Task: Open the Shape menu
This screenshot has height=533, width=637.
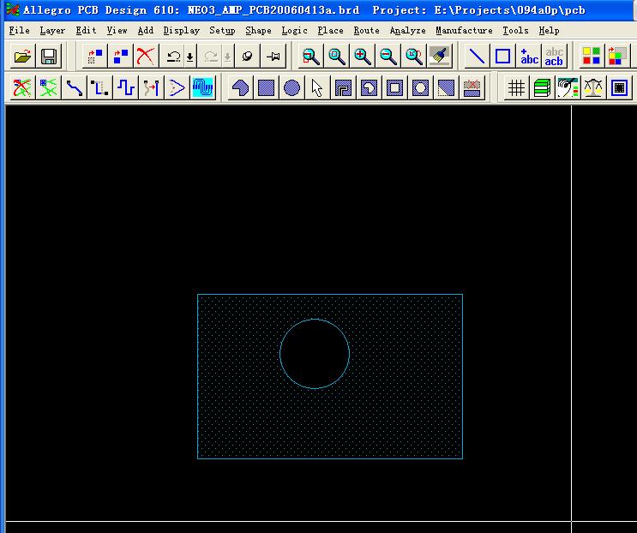Action: point(258,31)
